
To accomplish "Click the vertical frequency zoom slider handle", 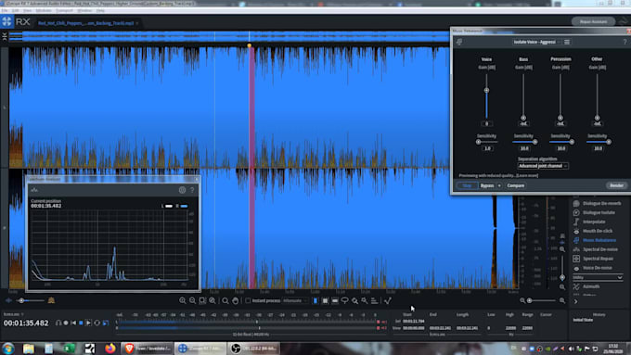I will point(562,278).
